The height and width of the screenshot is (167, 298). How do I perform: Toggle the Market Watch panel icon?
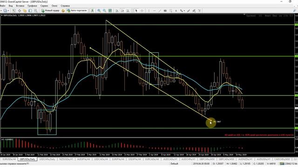pos(14,11)
